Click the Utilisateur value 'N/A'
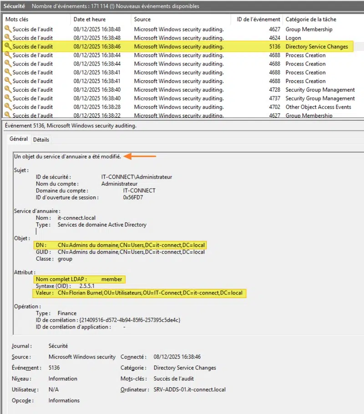The image size is (364, 414). 53,389
